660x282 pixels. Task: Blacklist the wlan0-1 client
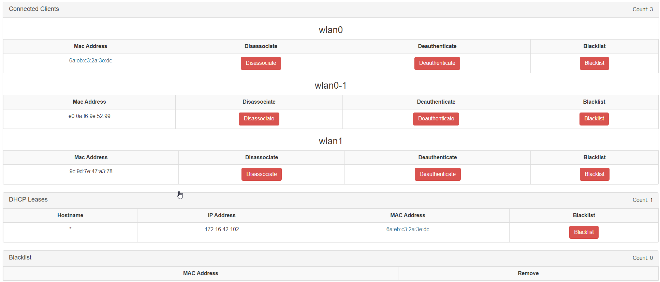594,119
